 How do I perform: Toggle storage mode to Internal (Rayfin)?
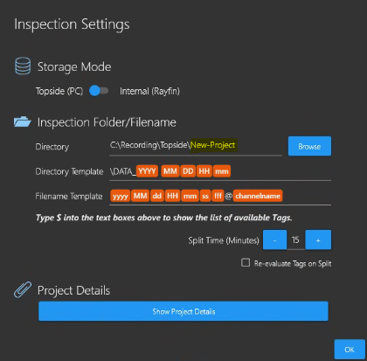pyautogui.click(x=99, y=91)
